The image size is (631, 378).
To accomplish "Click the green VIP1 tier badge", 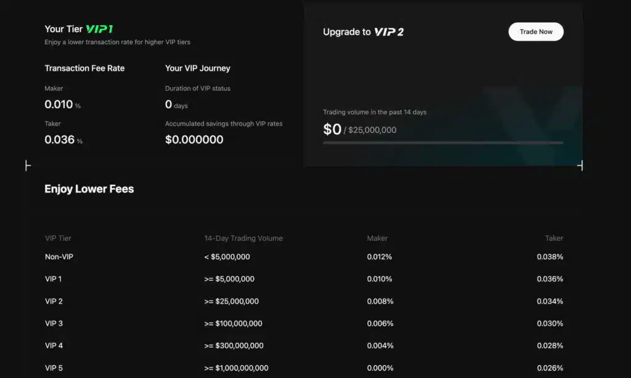I will click(99, 29).
